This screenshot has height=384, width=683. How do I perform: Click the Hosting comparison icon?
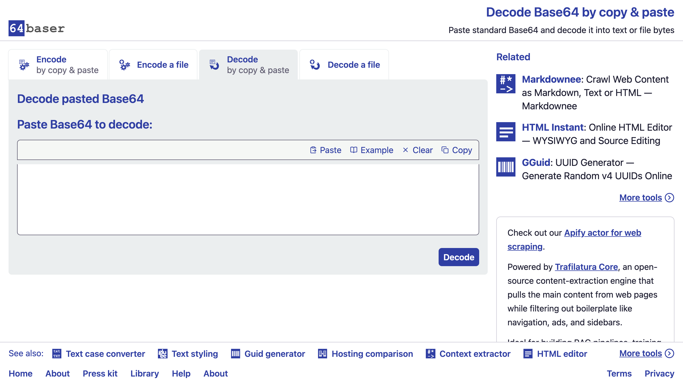click(323, 354)
